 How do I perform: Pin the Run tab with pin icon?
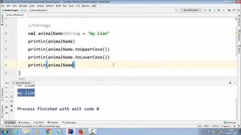(6, 113)
